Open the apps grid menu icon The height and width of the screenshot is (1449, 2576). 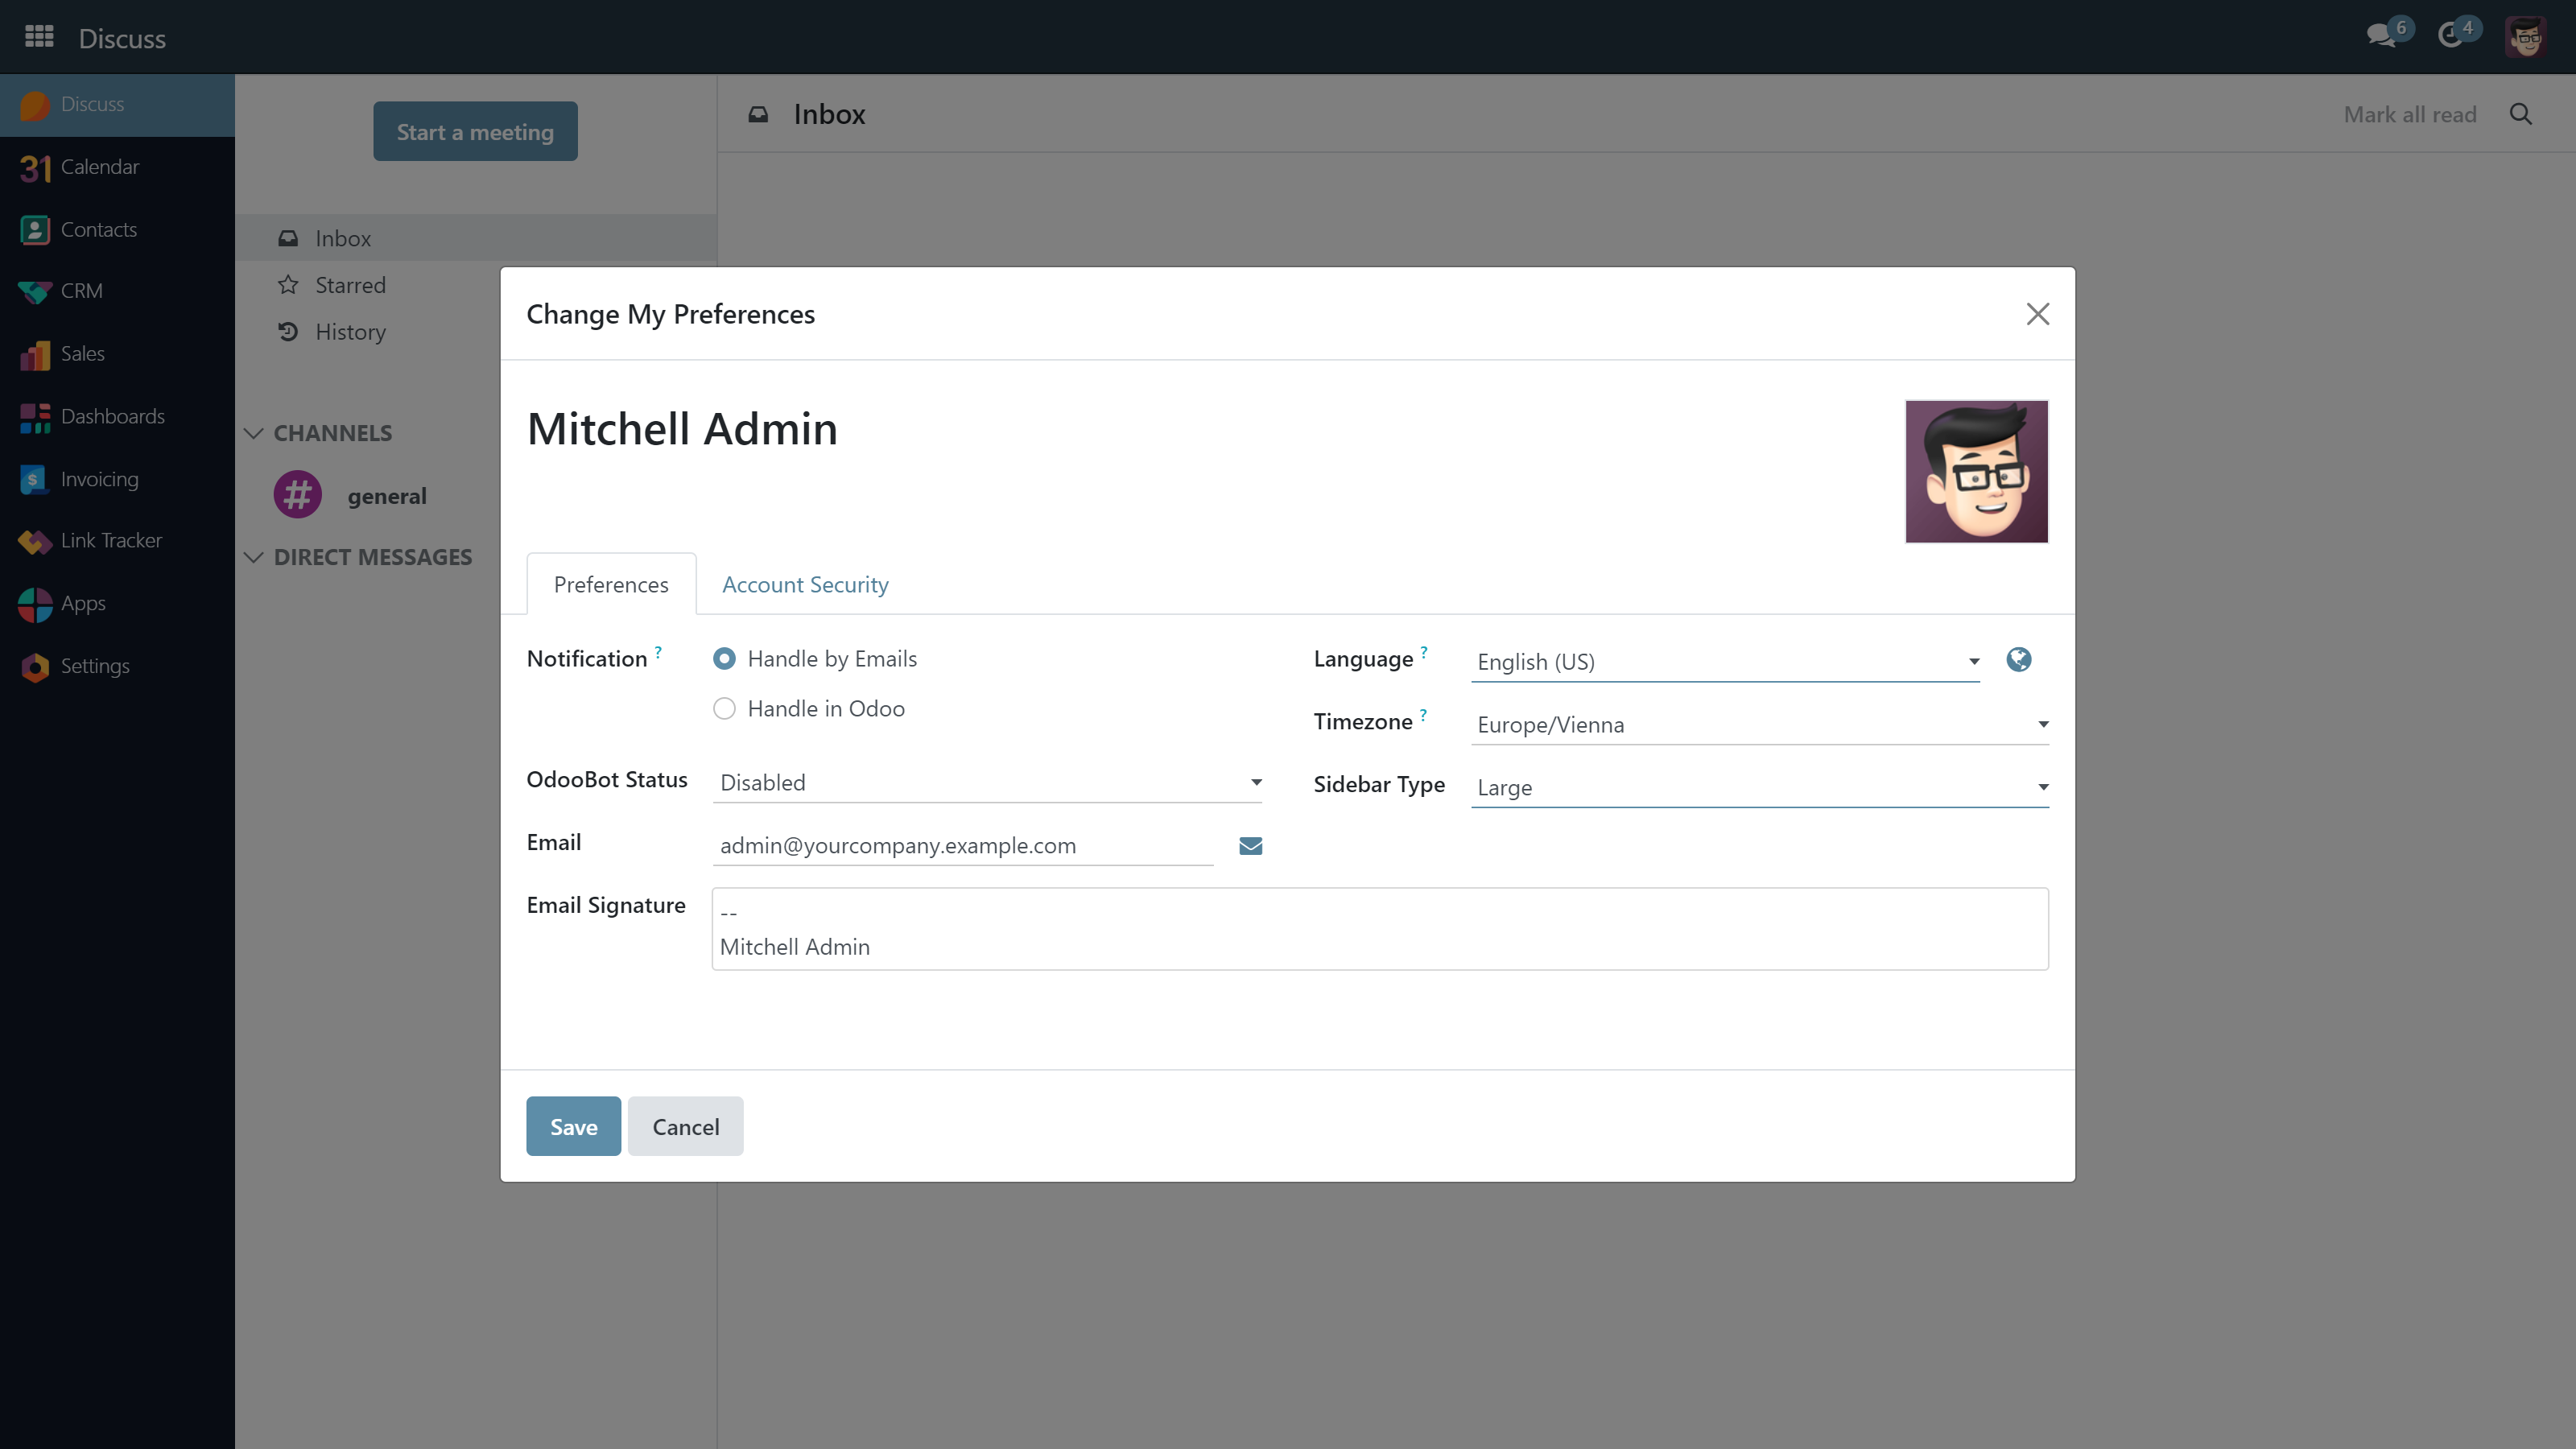tap(39, 37)
